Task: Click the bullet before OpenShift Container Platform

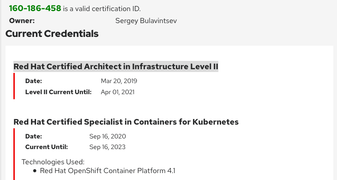Action: (35, 171)
